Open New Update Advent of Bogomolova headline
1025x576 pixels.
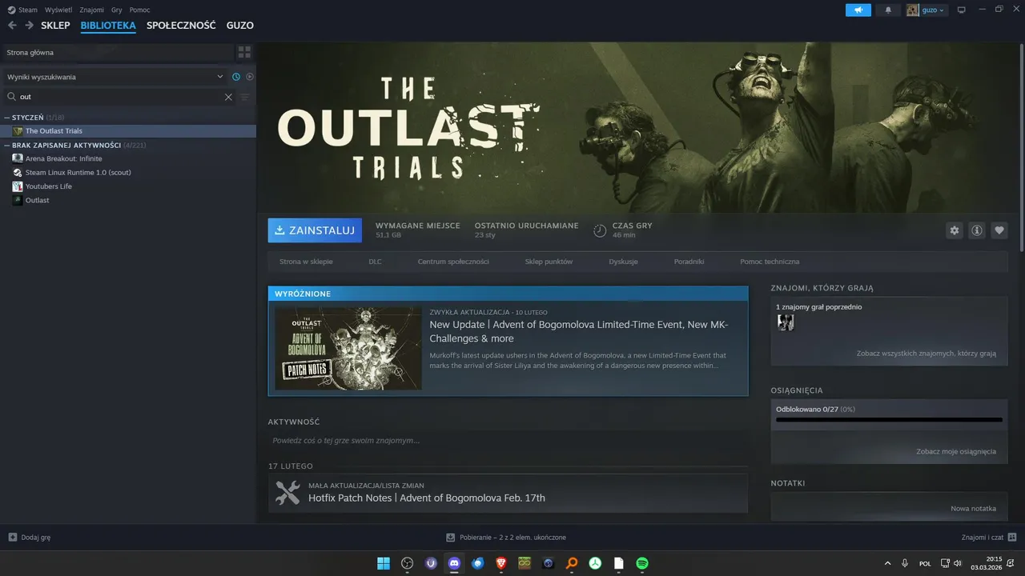point(579,331)
